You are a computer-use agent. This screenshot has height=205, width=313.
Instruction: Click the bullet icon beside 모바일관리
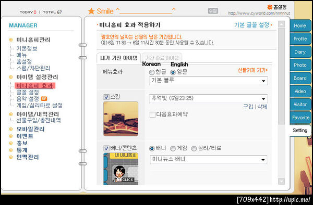[x=11, y=129]
